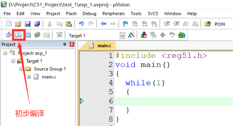Open Manage Run-Time Environment with the diamond icon
The image size is (233, 126).
pyautogui.click(x=162, y=35)
